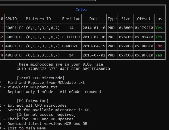Image resolution: width=169 pixels, height=130 pixels.
Task: Click offset 0xE8F610 in row 4
Action: [144, 55]
